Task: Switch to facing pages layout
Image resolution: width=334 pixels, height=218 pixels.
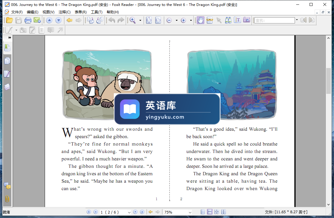Action: pos(223,212)
